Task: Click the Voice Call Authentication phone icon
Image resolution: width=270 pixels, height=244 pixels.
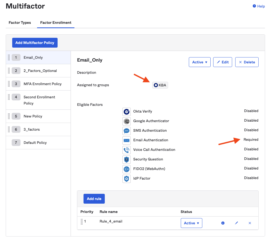Action: [x=127, y=150]
